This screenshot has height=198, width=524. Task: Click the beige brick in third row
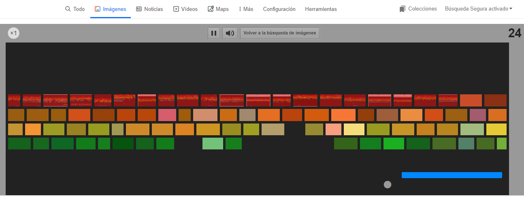pyautogui.click(x=273, y=129)
